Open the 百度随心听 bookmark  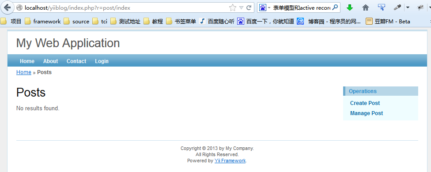[216, 22]
